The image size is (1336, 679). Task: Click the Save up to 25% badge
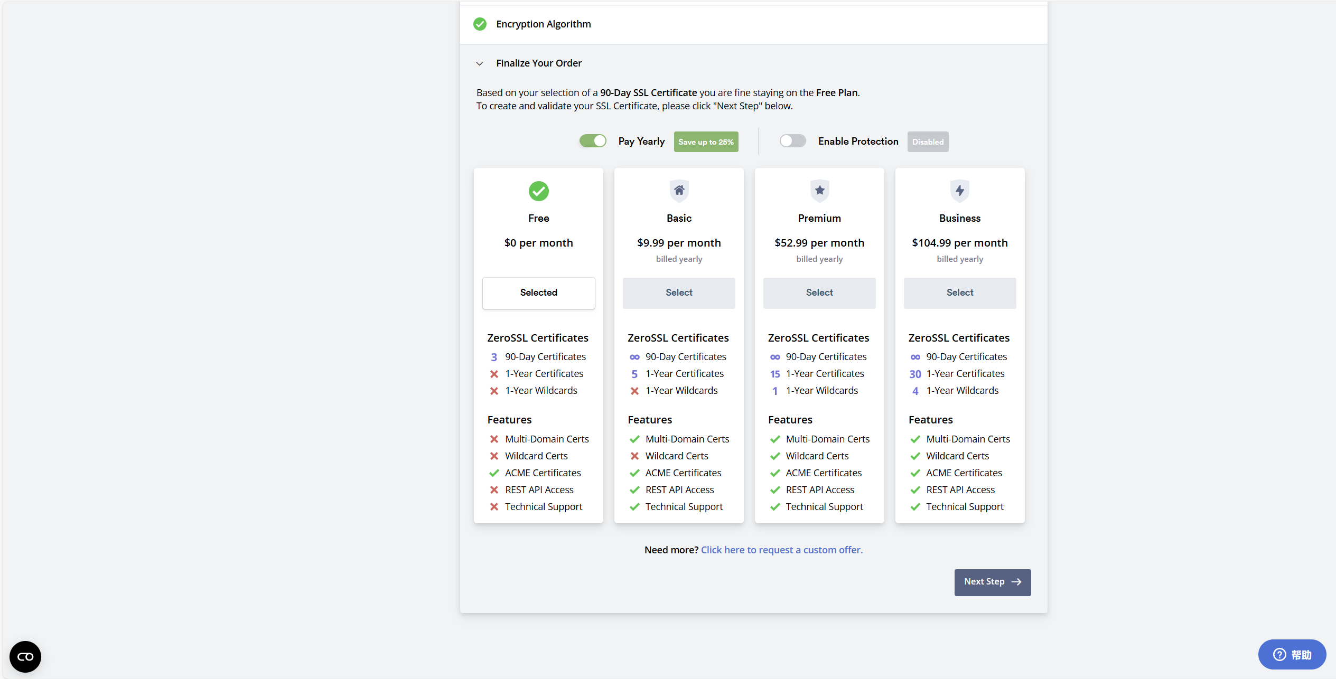[706, 142]
